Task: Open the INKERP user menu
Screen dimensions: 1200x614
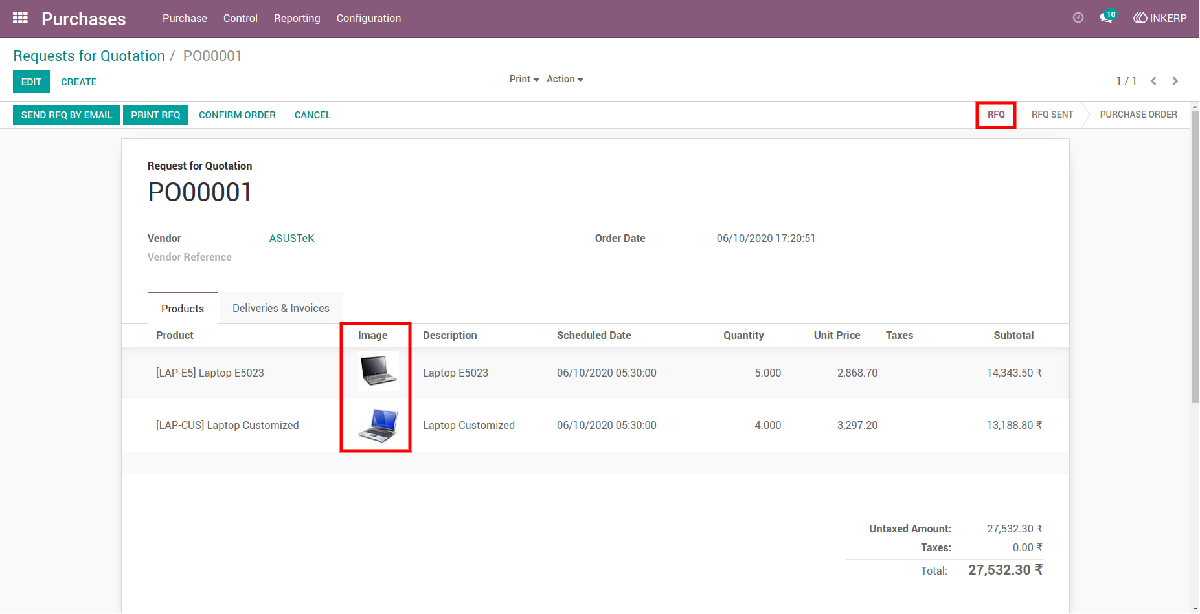Action: coord(1160,18)
